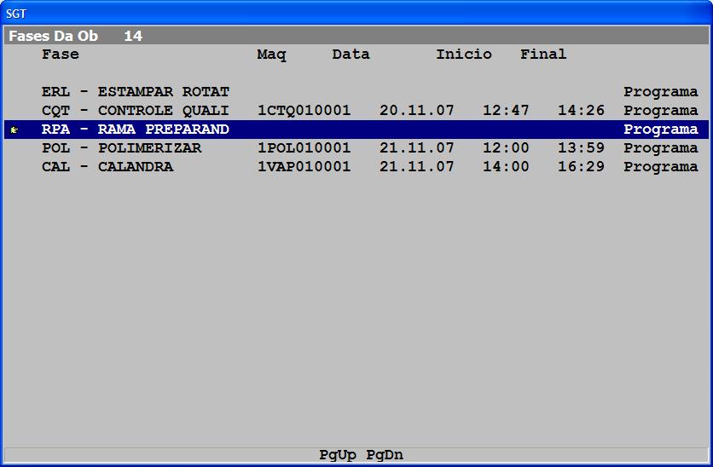Choose the CAL - CALANDRA phase row

coord(107,167)
